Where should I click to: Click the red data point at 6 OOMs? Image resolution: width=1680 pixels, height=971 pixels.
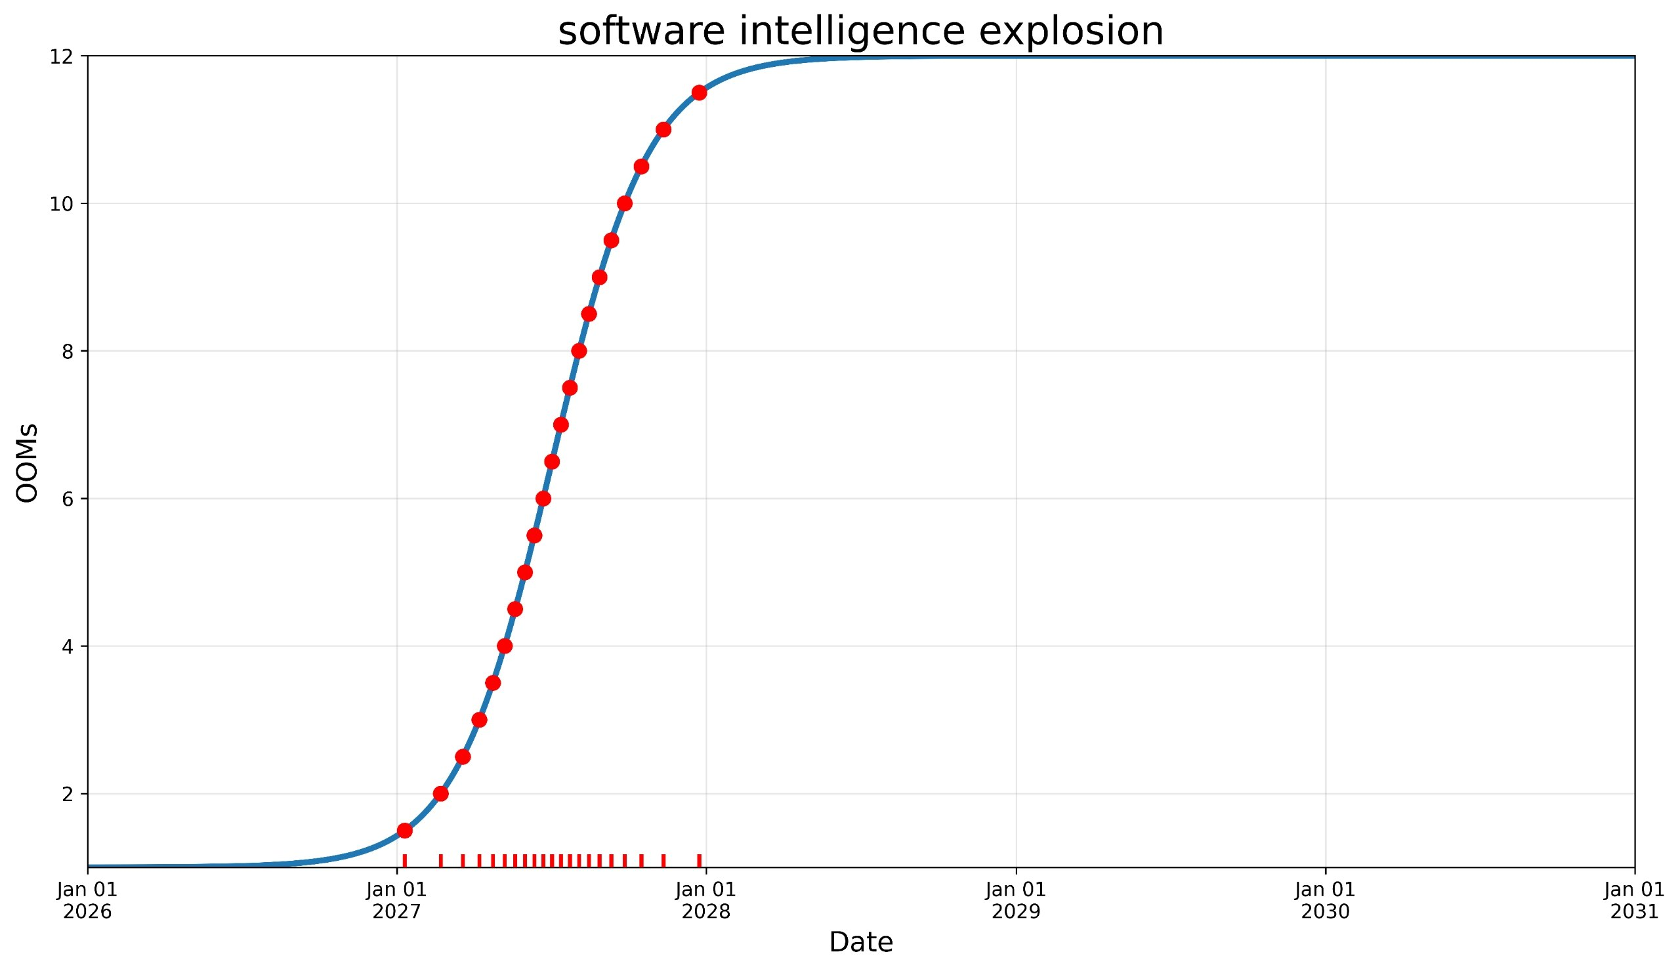click(x=543, y=499)
